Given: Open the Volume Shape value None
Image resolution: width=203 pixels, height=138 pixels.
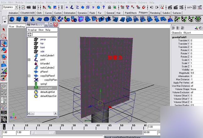Looking at the screenshot, I should point(193,89).
